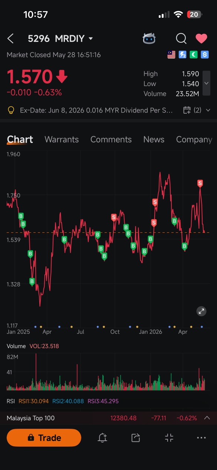Tap the share icon in bottom bar
The image size is (217, 470).
pyautogui.click(x=136, y=438)
